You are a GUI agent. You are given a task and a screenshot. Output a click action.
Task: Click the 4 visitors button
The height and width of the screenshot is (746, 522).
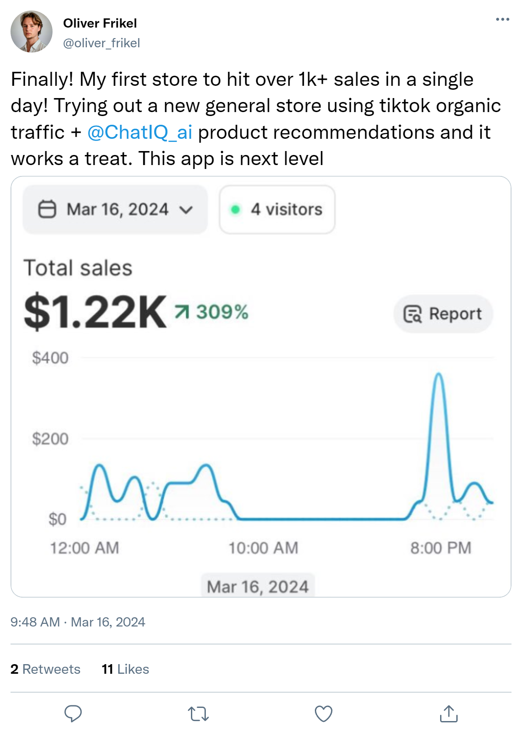pos(277,210)
